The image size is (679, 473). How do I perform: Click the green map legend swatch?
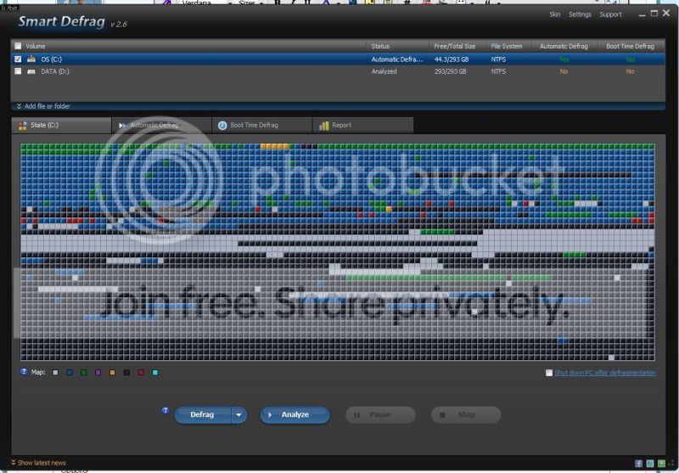point(84,372)
